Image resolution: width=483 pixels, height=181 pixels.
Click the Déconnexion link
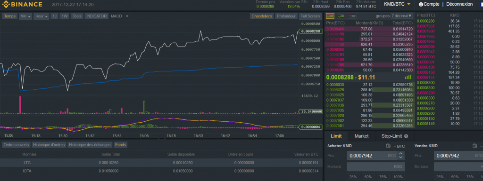pos(459,4)
